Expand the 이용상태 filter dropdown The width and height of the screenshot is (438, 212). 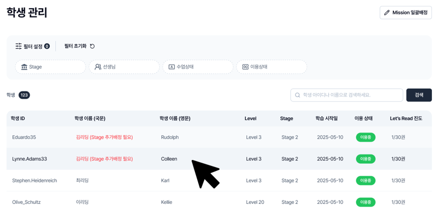(x=272, y=67)
